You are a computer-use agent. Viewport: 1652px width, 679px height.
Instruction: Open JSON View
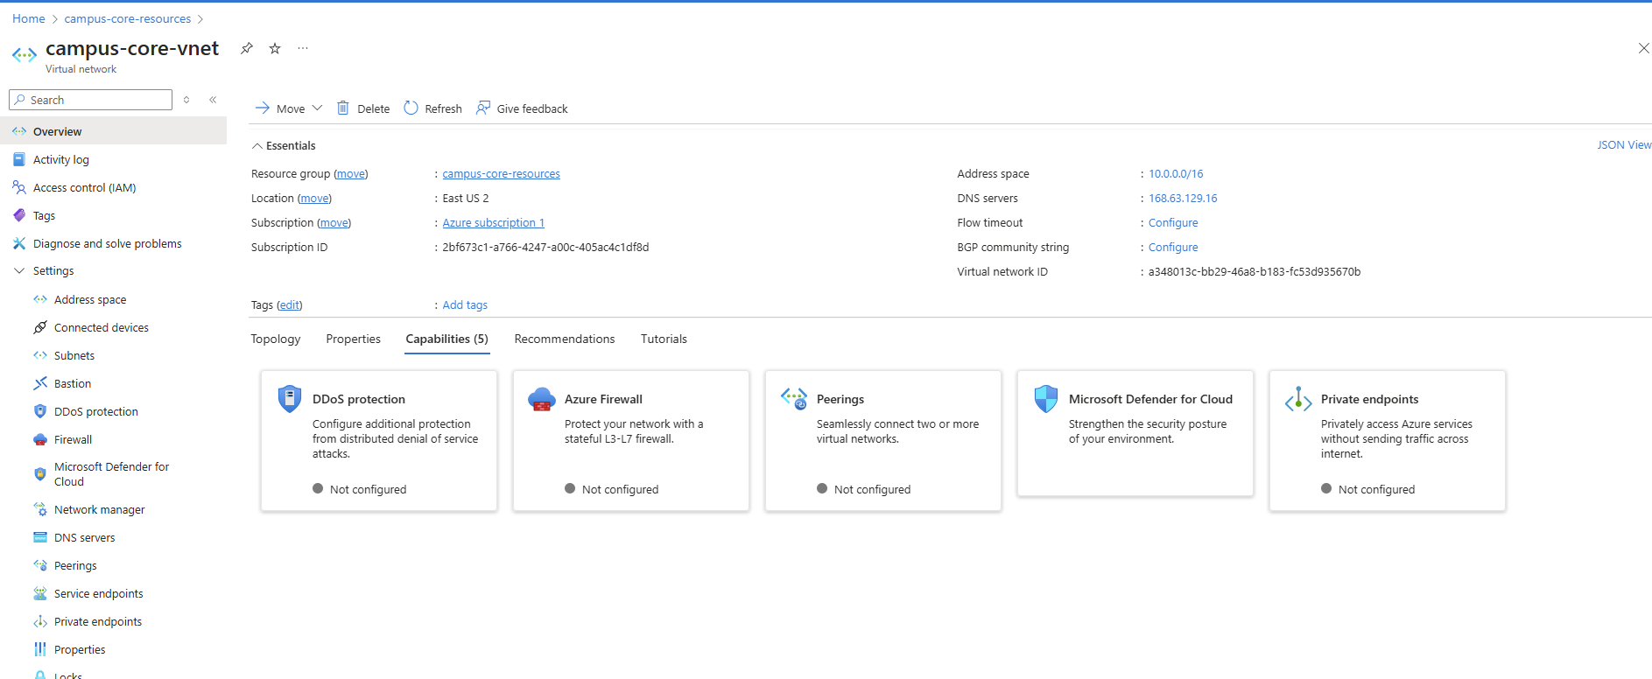1624,145
